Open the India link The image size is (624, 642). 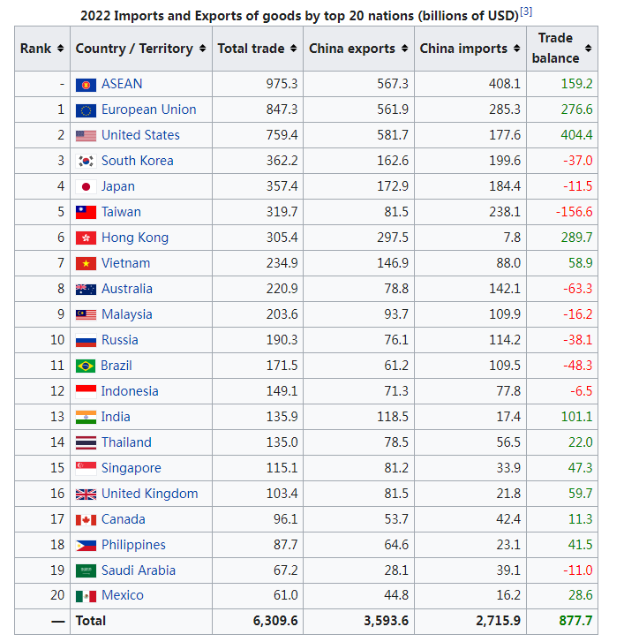(x=116, y=417)
